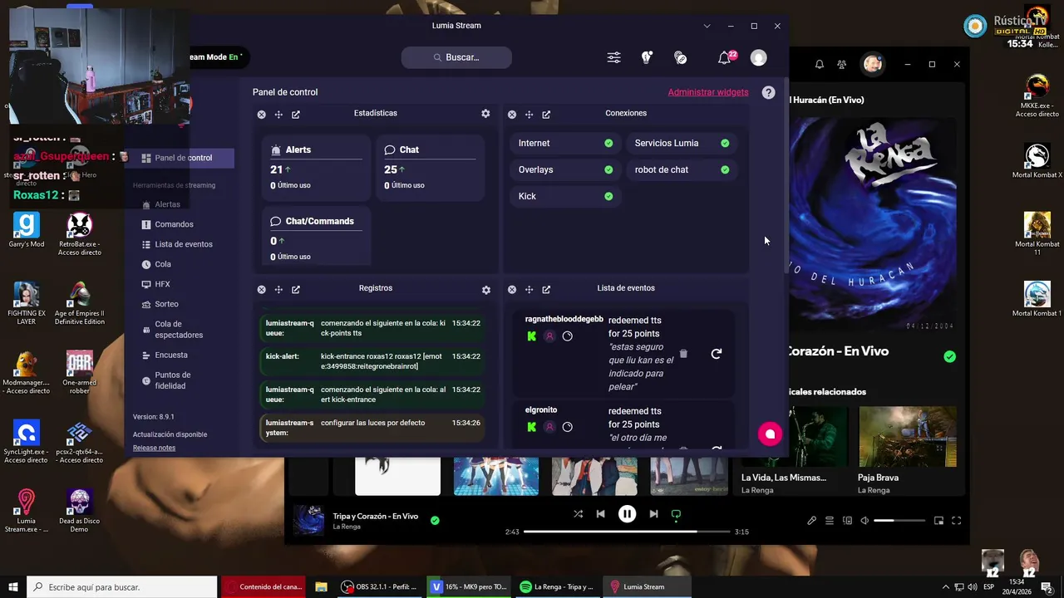
Task: Pause the Spotify track
Action: 628,514
